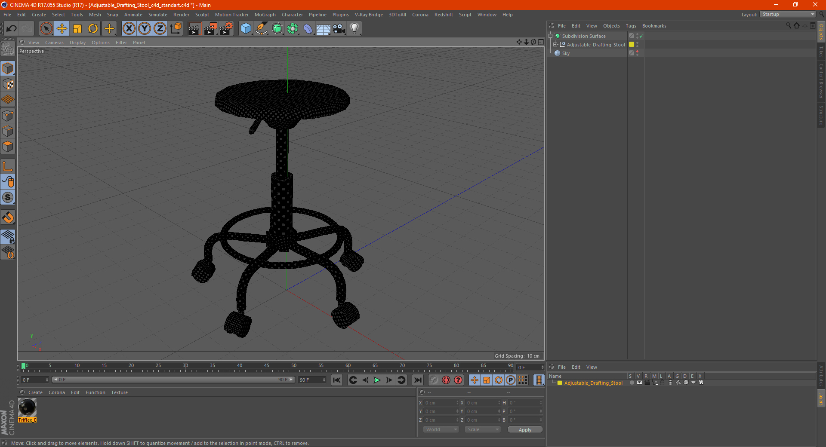The height and width of the screenshot is (447, 826).
Task: Open the Spline Pen tool
Action: 261,29
